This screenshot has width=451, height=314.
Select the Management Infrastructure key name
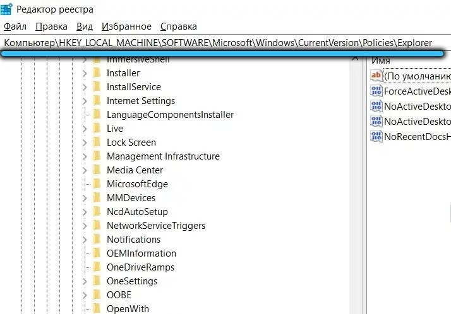click(163, 156)
